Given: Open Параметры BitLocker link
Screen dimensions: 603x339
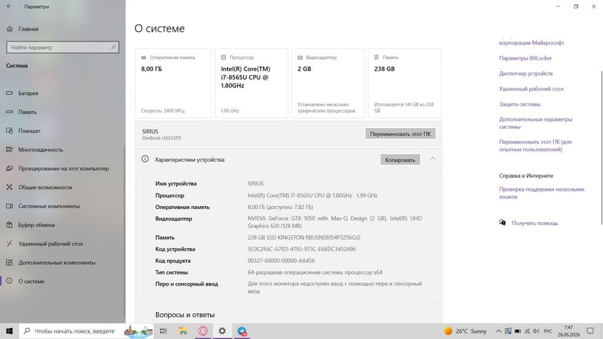Looking at the screenshot, I should click(x=525, y=58).
